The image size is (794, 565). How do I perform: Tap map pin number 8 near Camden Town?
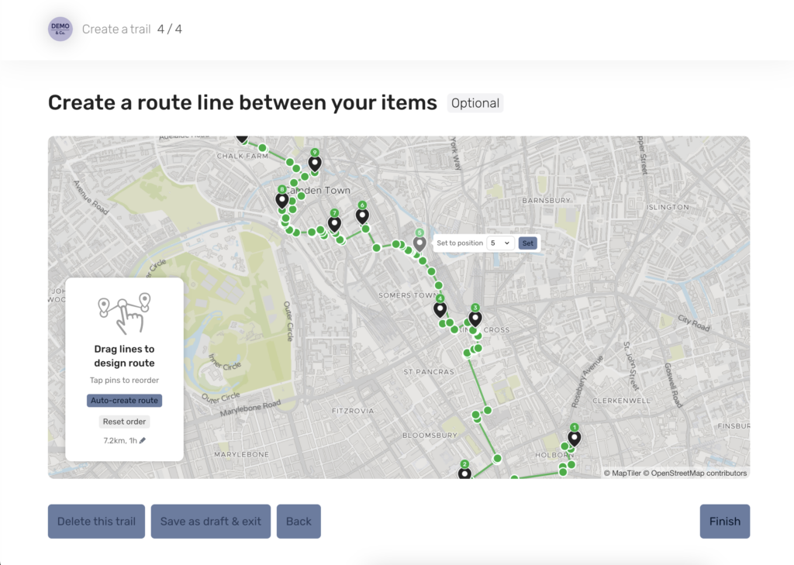pyautogui.click(x=282, y=200)
